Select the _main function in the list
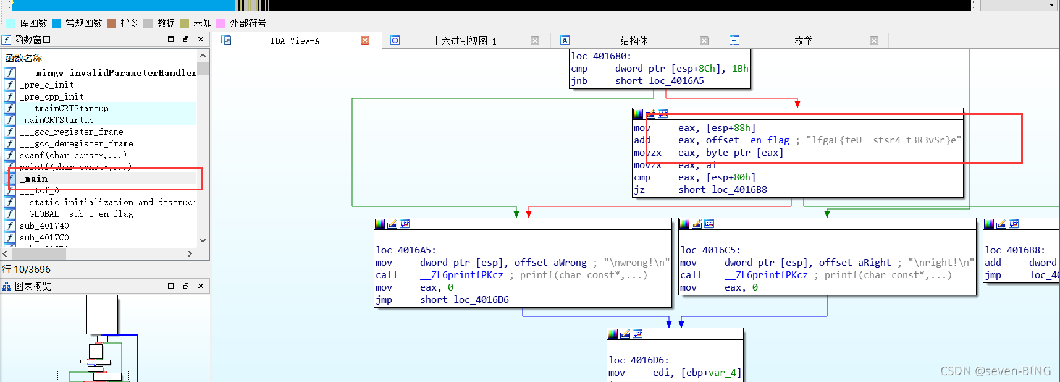Screen dimensions: 1060x382 coord(101,179)
